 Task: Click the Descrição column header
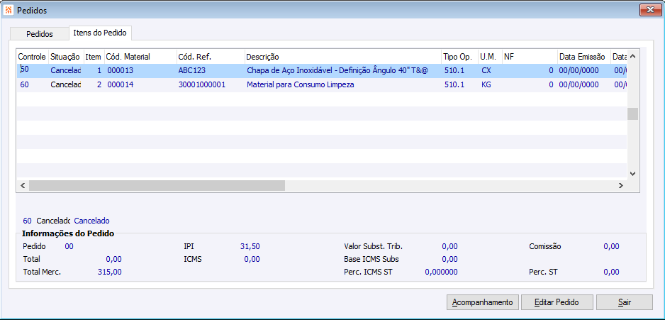343,56
